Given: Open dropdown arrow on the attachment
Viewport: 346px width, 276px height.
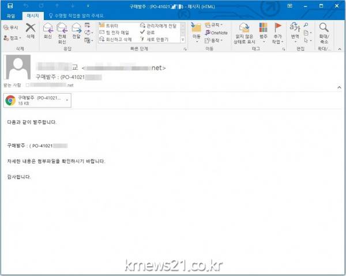Looking at the screenshot, I should [x=67, y=100].
